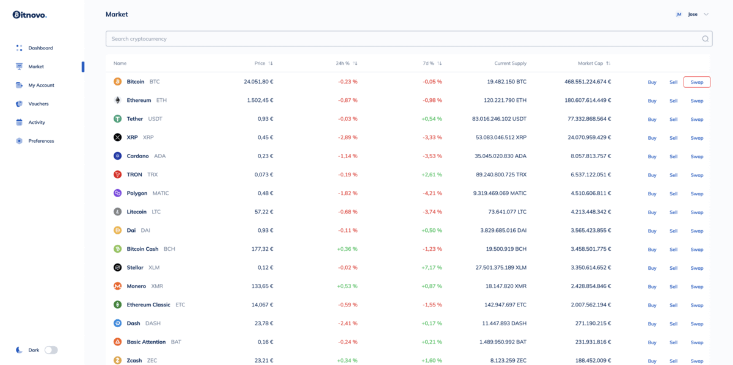Click the Bitcoin coin icon
733x365 pixels.
click(118, 82)
